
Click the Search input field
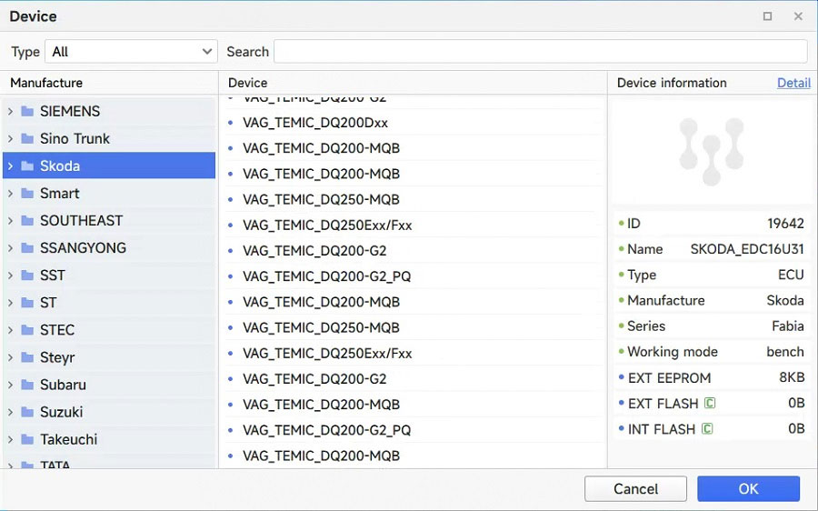(x=540, y=52)
